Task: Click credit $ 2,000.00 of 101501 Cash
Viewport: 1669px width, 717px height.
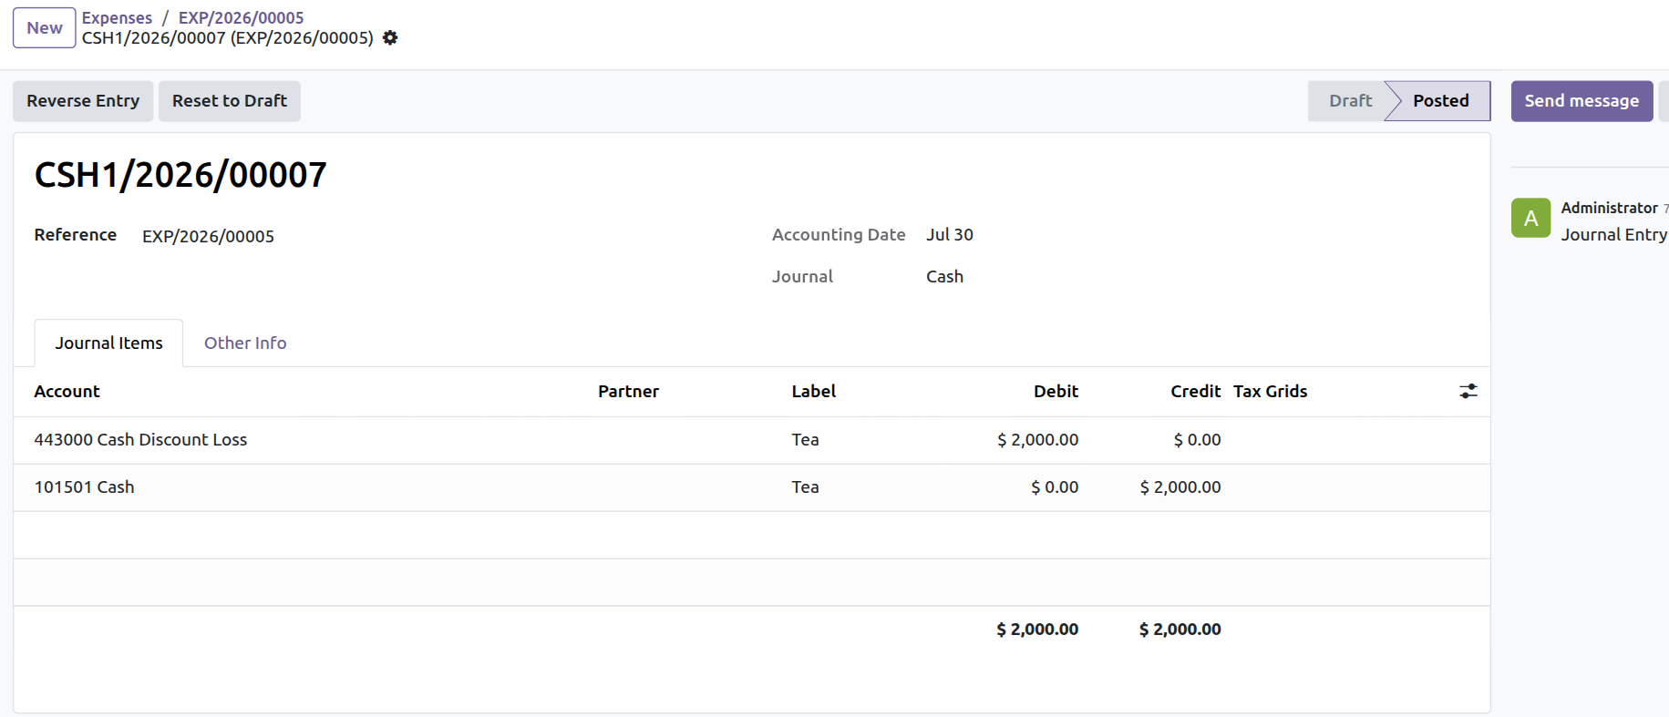Action: [1180, 487]
